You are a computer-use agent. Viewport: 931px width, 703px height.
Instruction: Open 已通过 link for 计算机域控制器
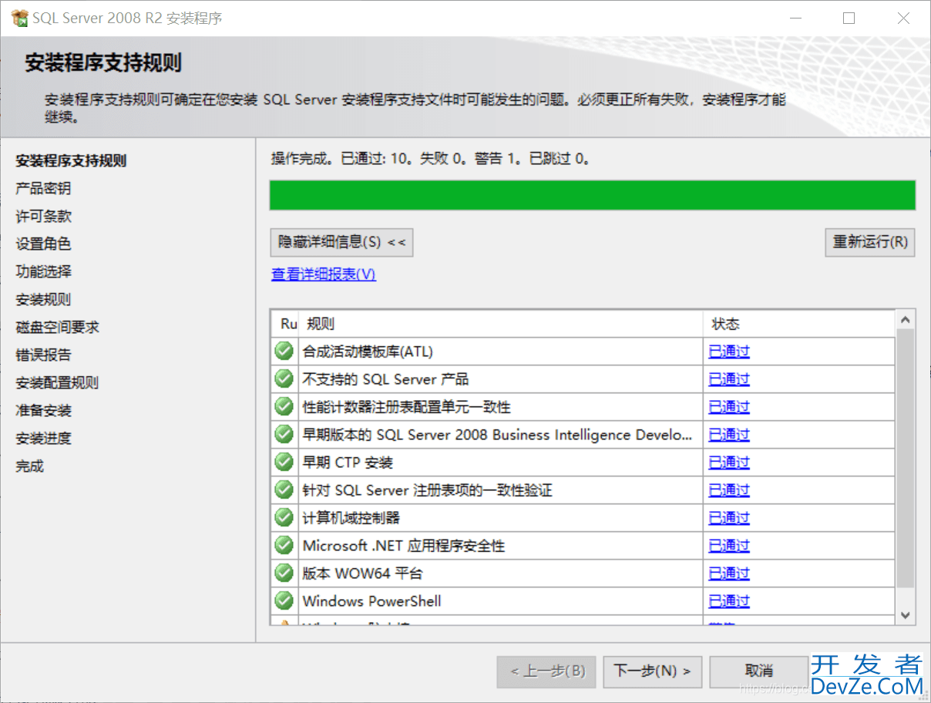729,518
